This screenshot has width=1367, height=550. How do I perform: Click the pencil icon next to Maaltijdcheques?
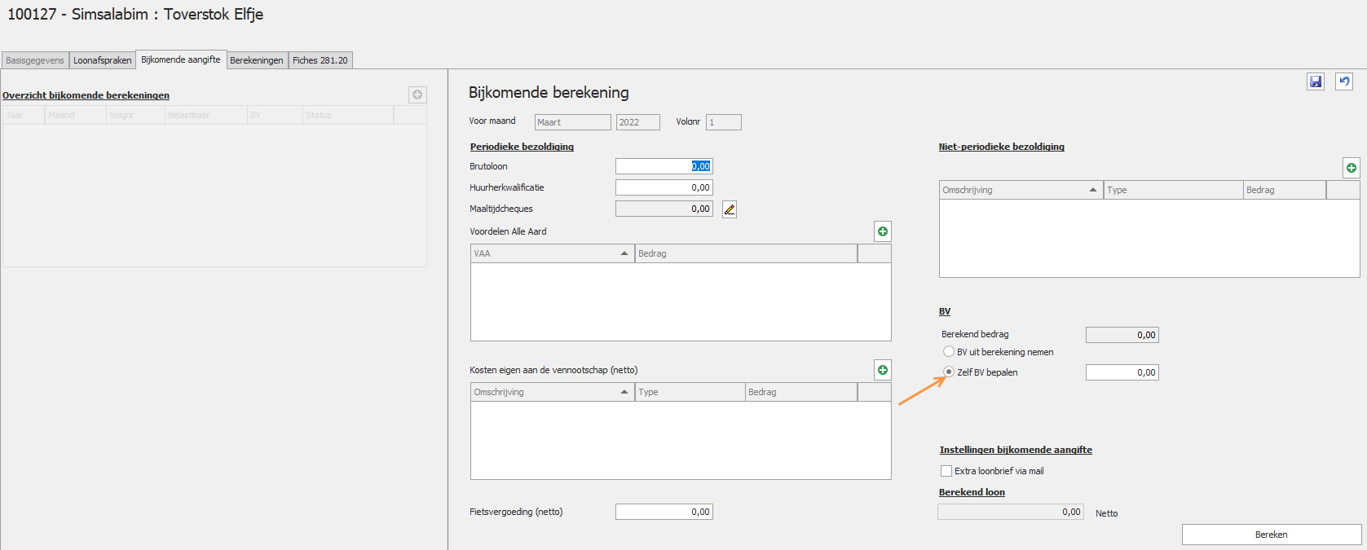click(730, 209)
